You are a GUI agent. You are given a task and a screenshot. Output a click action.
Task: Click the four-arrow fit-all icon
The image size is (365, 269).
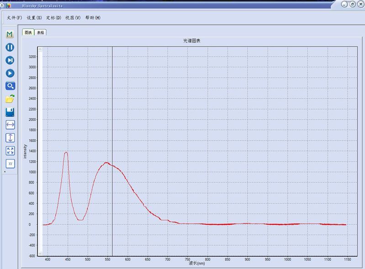10,151
